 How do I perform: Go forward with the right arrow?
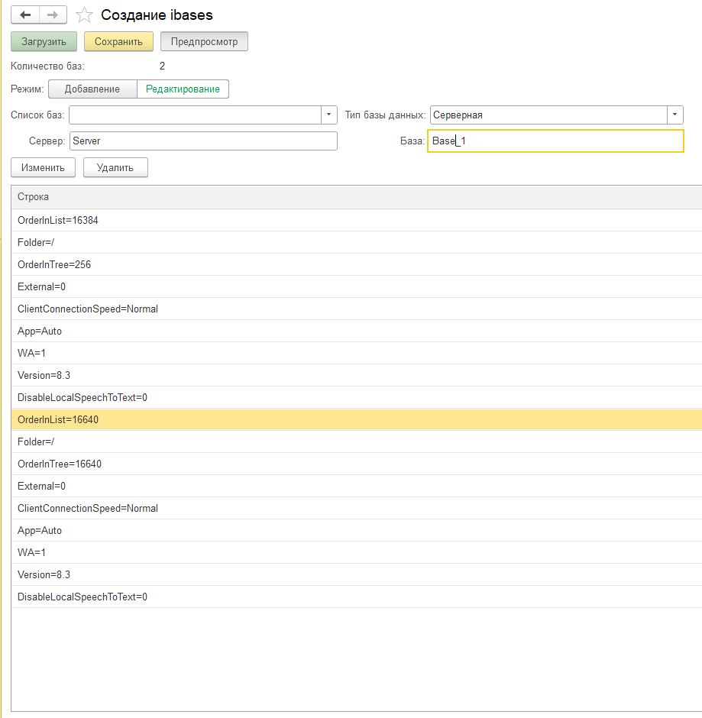tap(53, 15)
